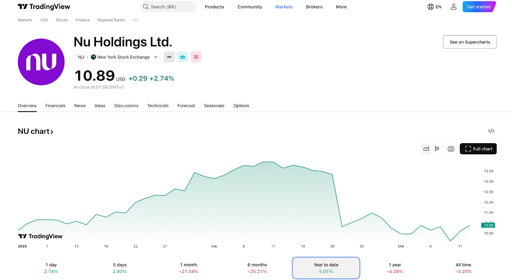Switch to the News tab

pyautogui.click(x=80, y=106)
